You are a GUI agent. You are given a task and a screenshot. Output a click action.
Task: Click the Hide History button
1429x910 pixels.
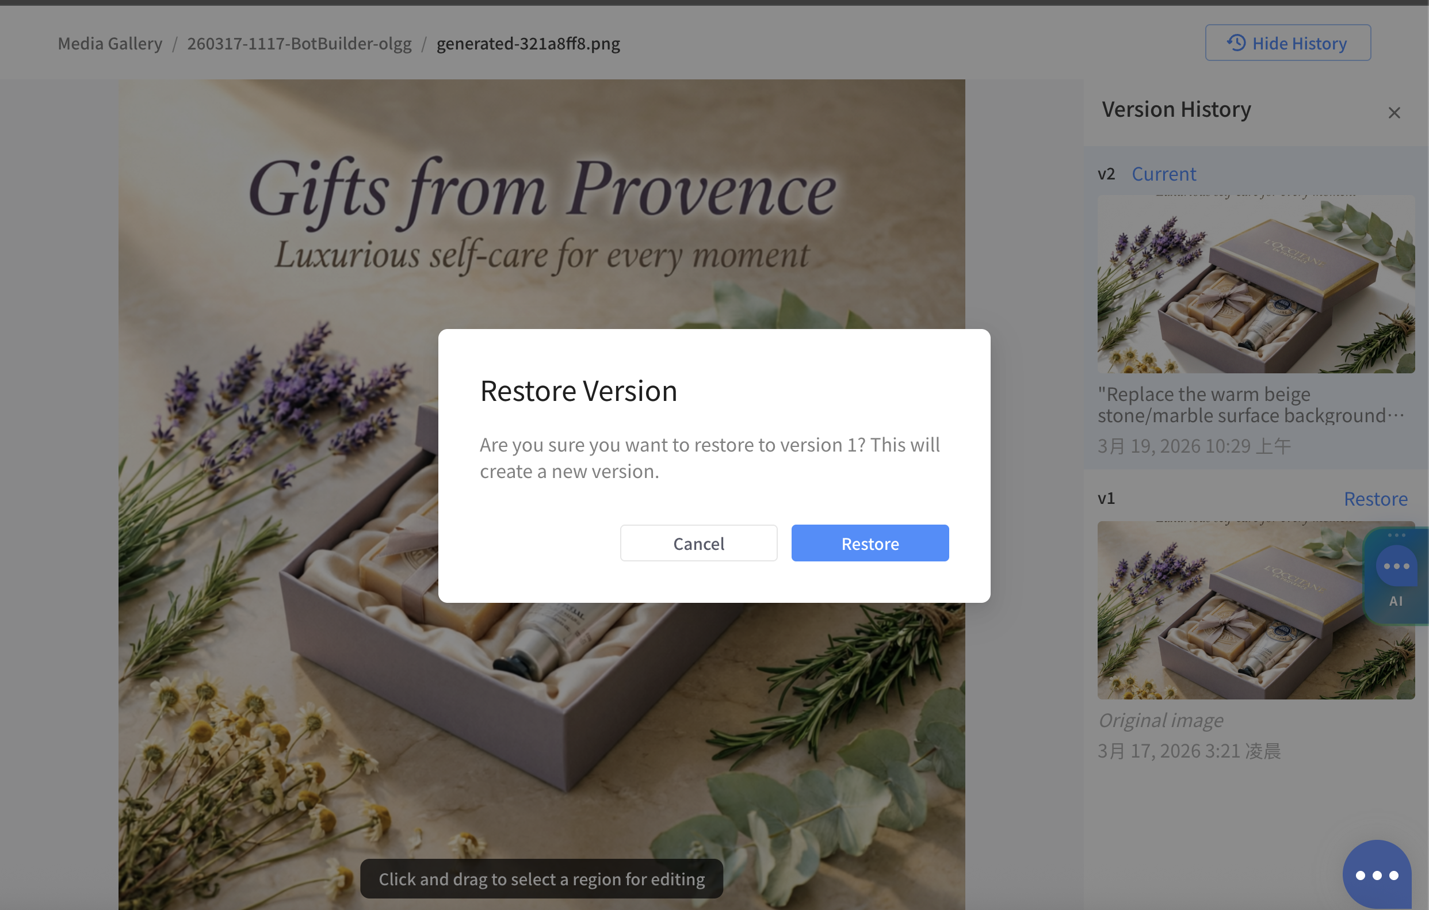click(1287, 43)
